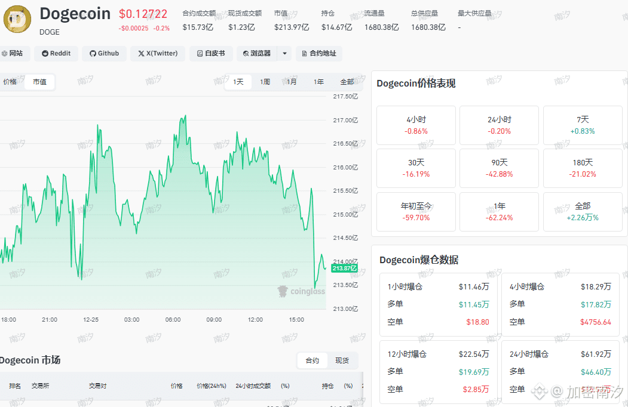Screen dimensions: 628x407
Task: Click the 180天 -21.02% performance card
Action: 583,168
